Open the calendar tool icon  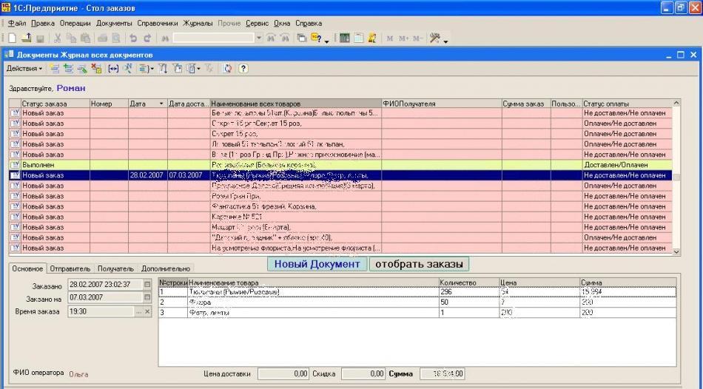click(358, 38)
